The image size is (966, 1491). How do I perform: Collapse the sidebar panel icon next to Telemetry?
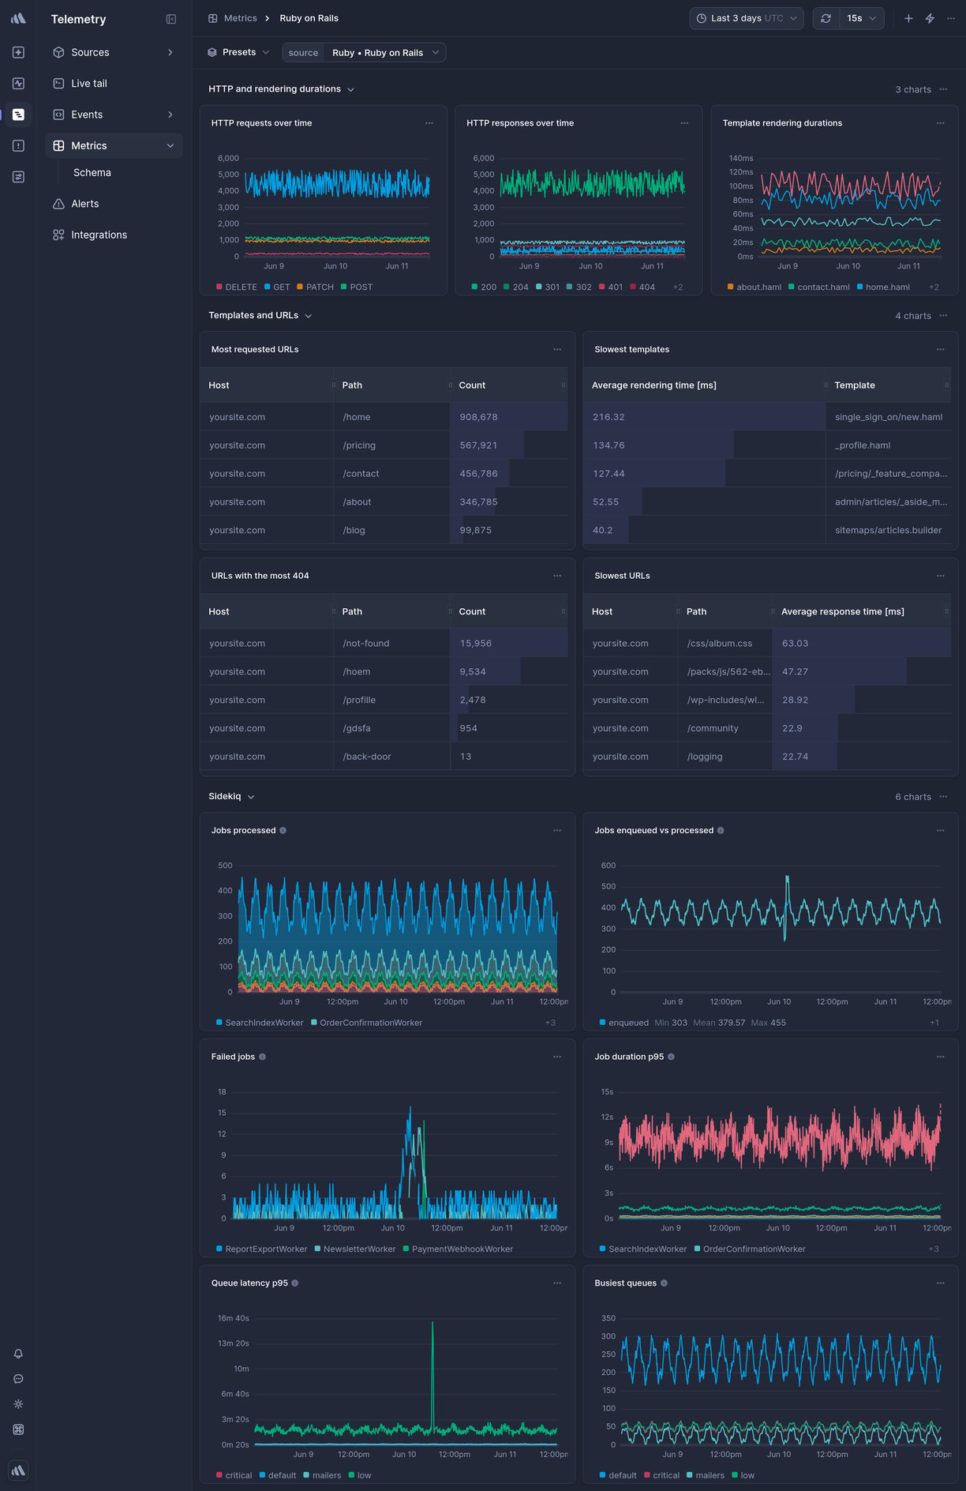171,19
